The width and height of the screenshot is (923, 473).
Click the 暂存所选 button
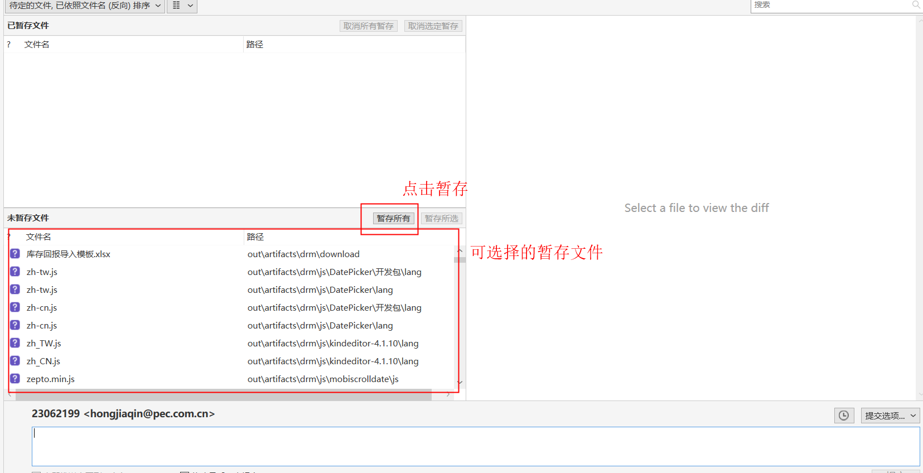(x=442, y=219)
